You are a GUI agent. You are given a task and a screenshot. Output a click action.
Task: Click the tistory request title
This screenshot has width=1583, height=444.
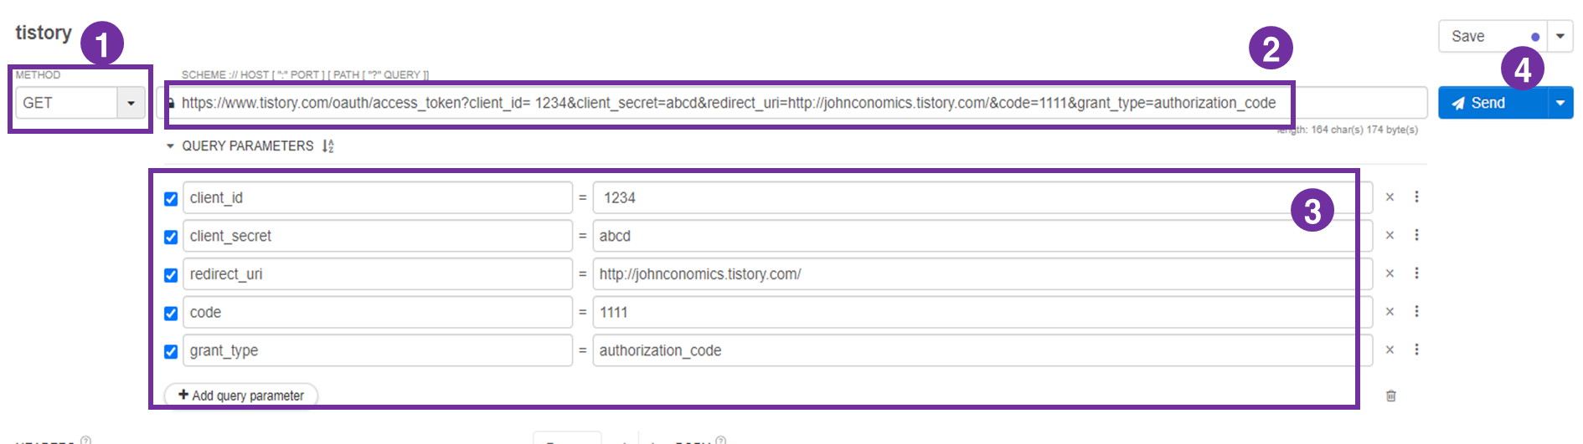click(x=44, y=33)
